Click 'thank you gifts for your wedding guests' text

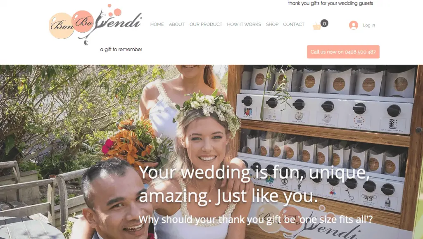pos(330,3)
